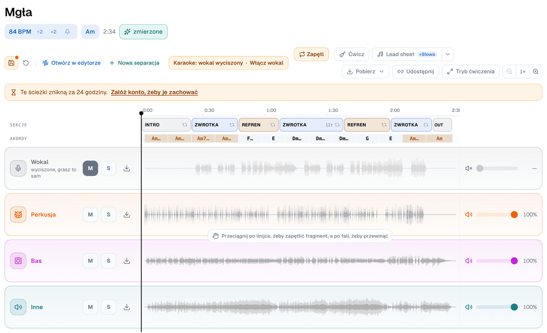Mute the Perkusja track
The height and width of the screenshot is (333, 547).
(90, 215)
